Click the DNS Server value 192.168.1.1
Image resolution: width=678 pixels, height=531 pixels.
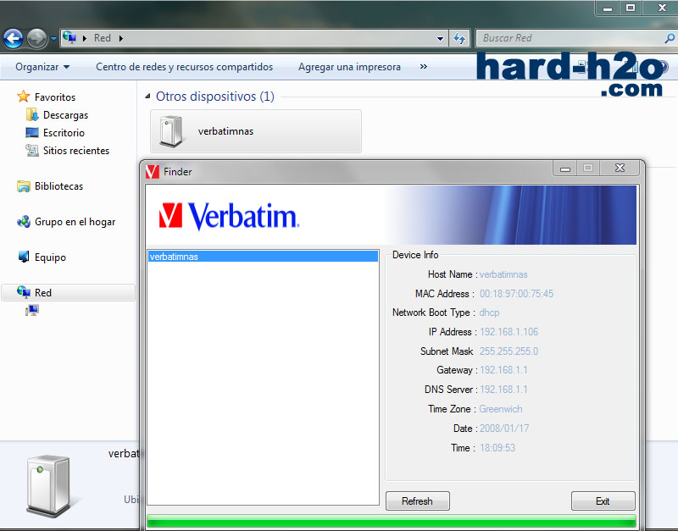[x=503, y=390]
